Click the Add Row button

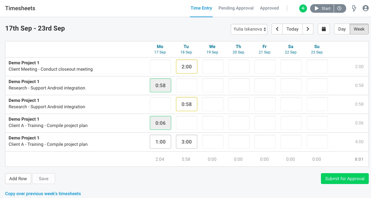click(x=18, y=179)
